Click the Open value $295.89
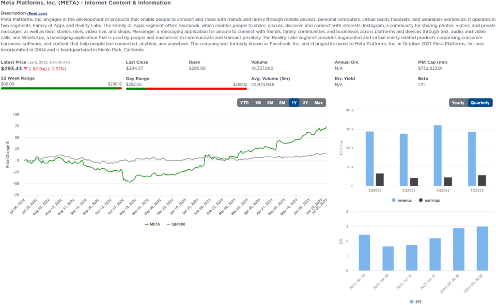Viewport: 496px width, 305px height. click(x=197, y=68)
